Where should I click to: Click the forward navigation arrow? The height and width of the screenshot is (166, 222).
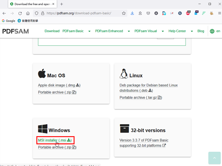coord(12,13)
